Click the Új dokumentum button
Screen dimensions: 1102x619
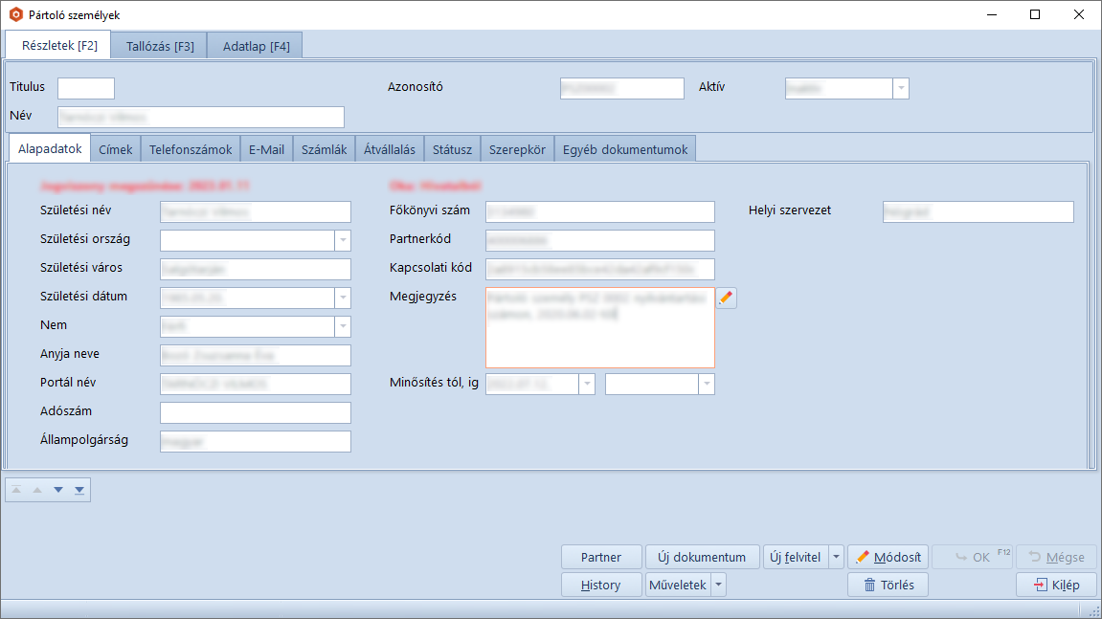click(702, 557)
